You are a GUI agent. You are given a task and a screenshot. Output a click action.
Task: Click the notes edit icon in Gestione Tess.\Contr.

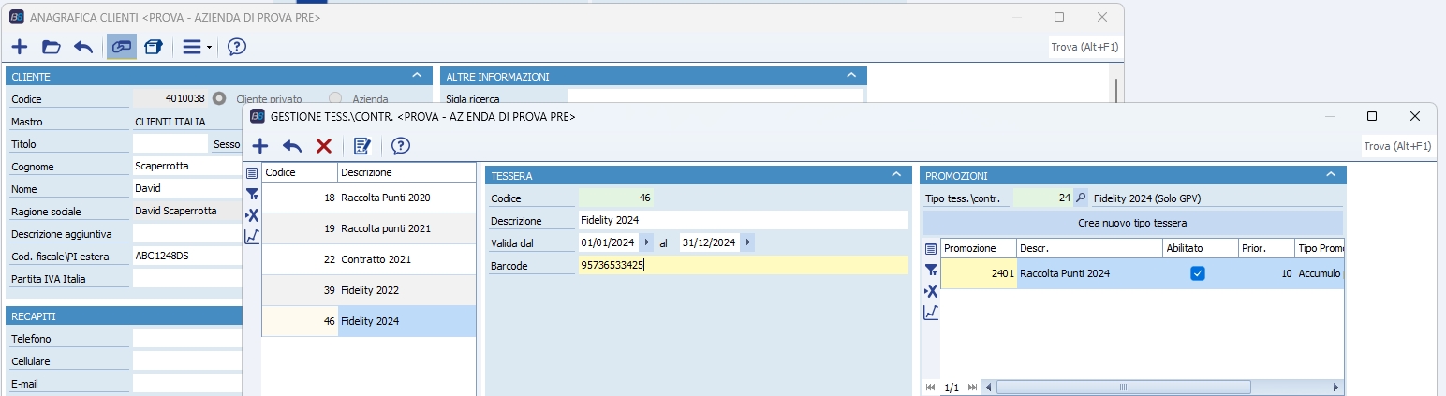362,146
